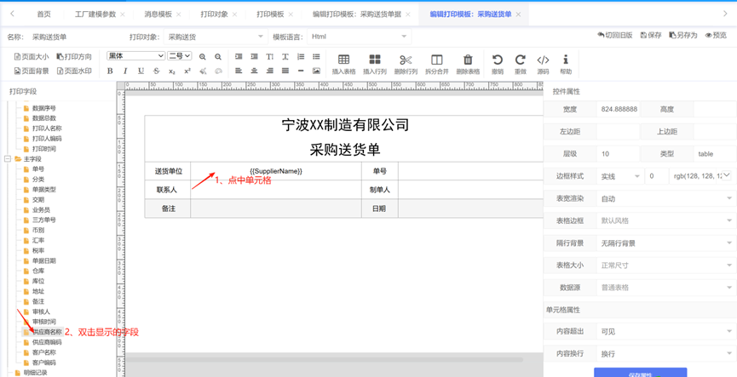The width and height of the screenshot is (737, 377).
Task: Apply subscript formatting
Action: point(171,71)
